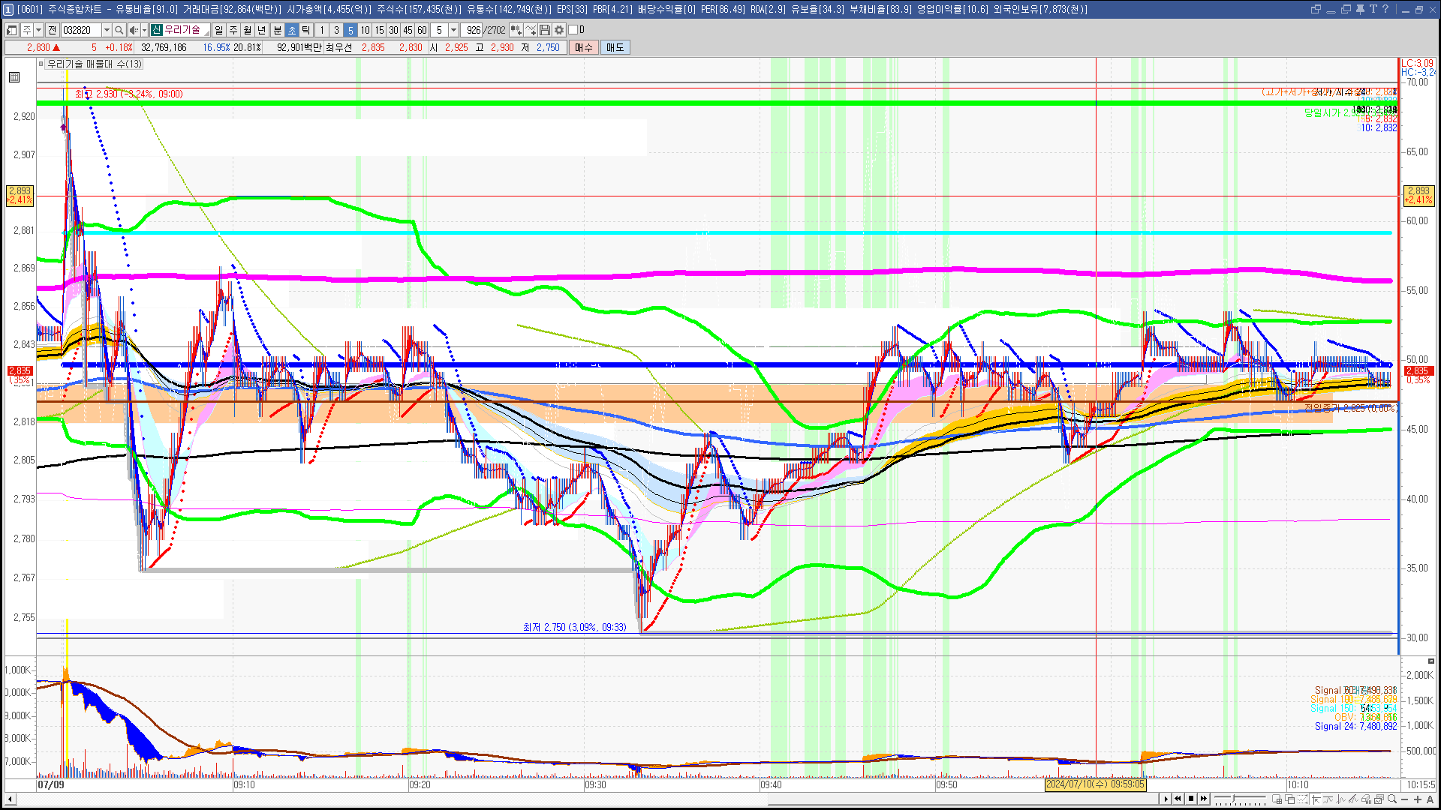Click the save chart floppy disk icon
Viewport: 1441px width, 810px height.
[545, 30]
